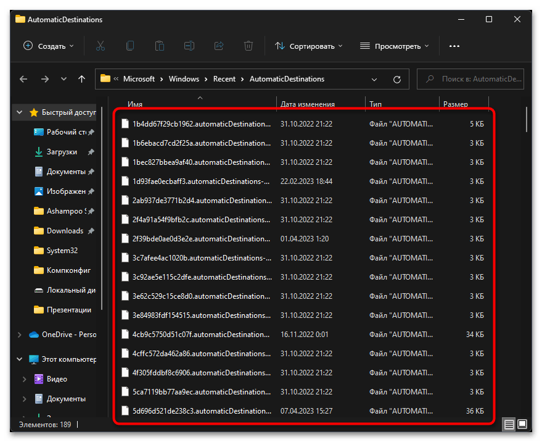Viewport: 542px width, 442px height.
Task: Click the Copy icon in toolbar
Action: click(x=130, y=46)
